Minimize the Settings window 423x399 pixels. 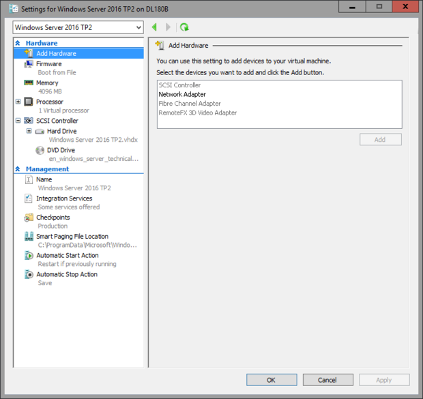[352, 7]
